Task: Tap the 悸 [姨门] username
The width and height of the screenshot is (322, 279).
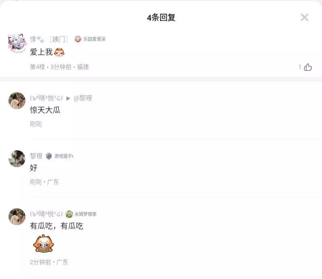Action: pos(49,39)
